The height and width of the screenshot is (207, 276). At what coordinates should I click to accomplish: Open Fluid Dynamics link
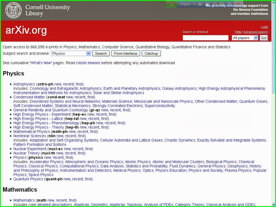click(182, 166)
